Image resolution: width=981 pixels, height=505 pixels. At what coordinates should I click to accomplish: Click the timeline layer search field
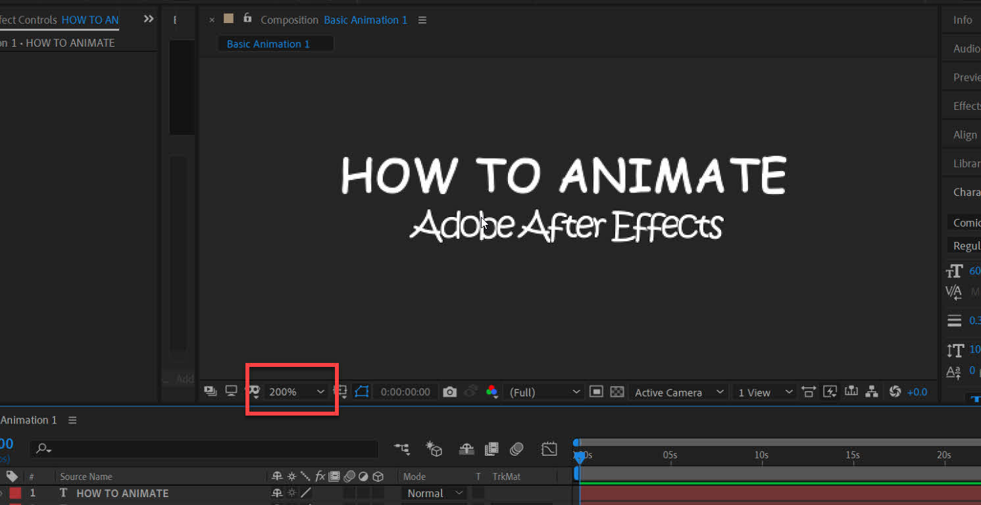(204, 448)
